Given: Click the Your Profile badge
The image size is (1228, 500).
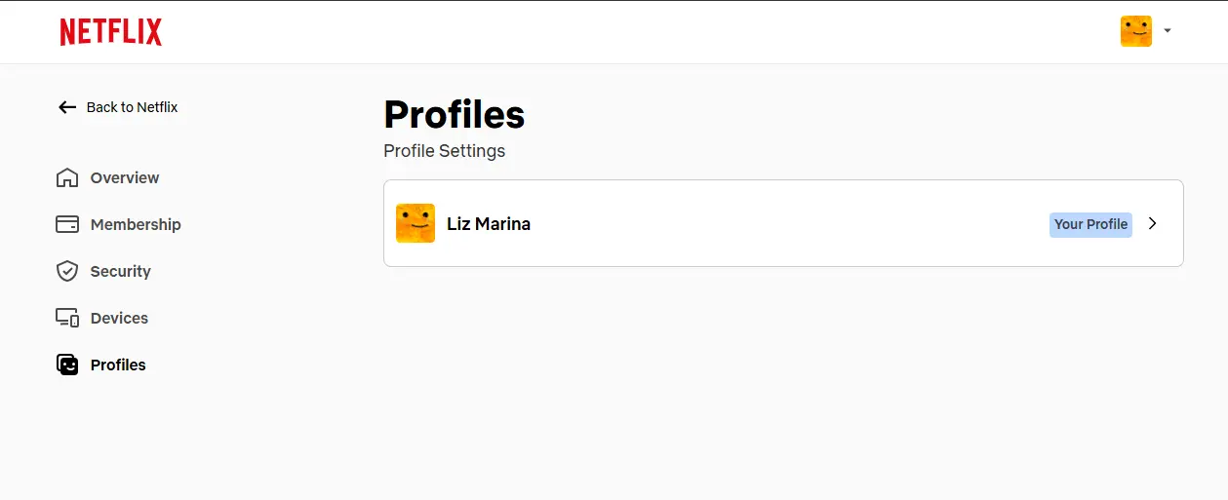Looking at the screenshot, I should 1090,224.
